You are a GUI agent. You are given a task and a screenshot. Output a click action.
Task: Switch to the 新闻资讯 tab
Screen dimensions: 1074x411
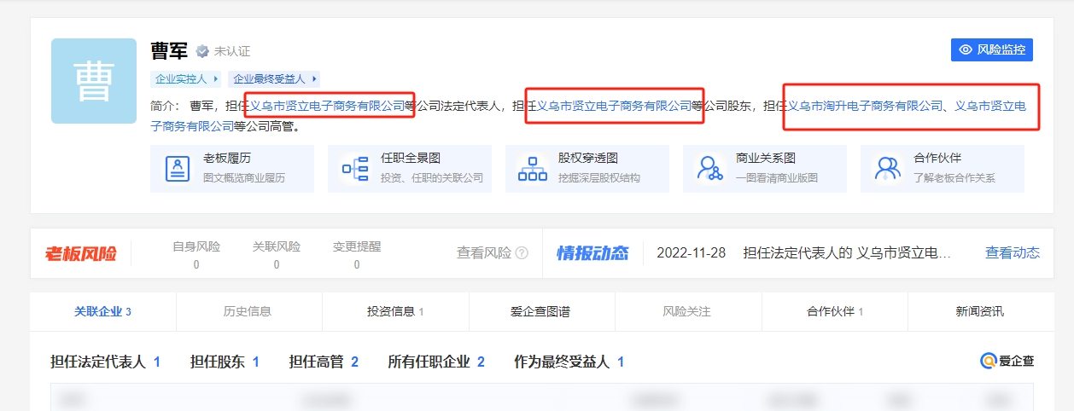click(980, 311)
